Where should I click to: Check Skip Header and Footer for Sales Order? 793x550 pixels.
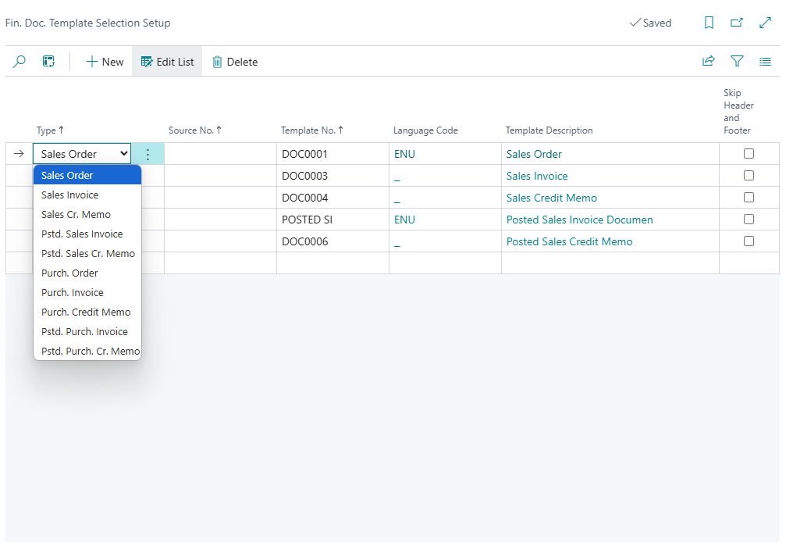click(x=749, y=154)
